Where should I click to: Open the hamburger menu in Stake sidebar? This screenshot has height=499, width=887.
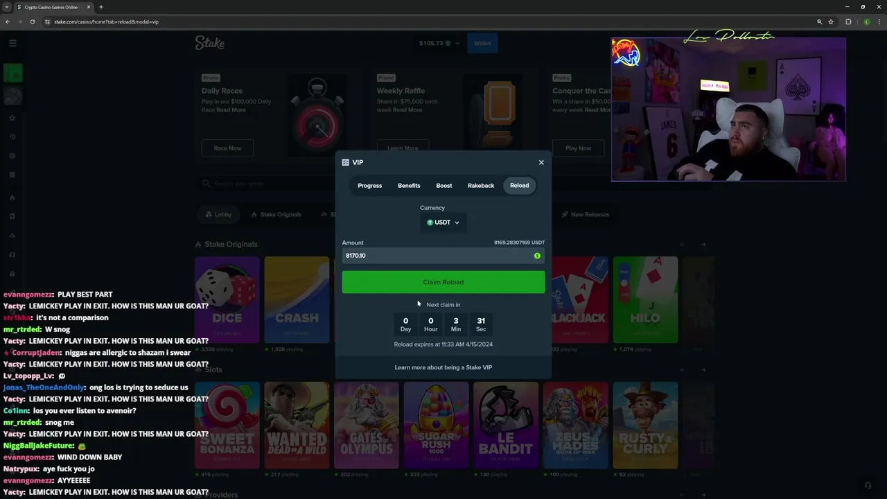(x=12, y=43)
